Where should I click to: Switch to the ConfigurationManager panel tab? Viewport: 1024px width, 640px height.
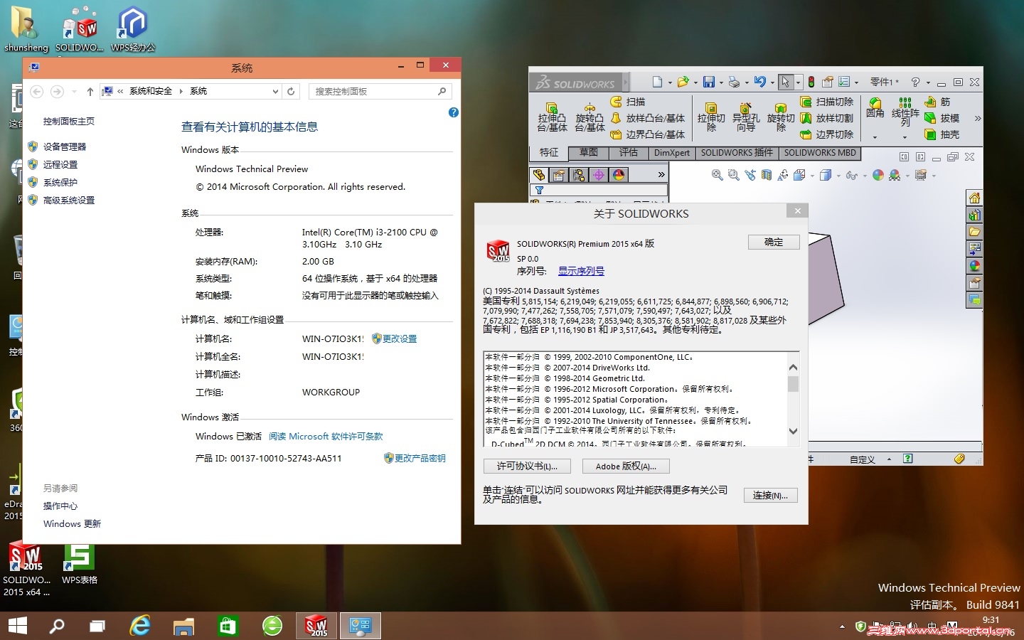pyautogui.click(x=579, y=174)
